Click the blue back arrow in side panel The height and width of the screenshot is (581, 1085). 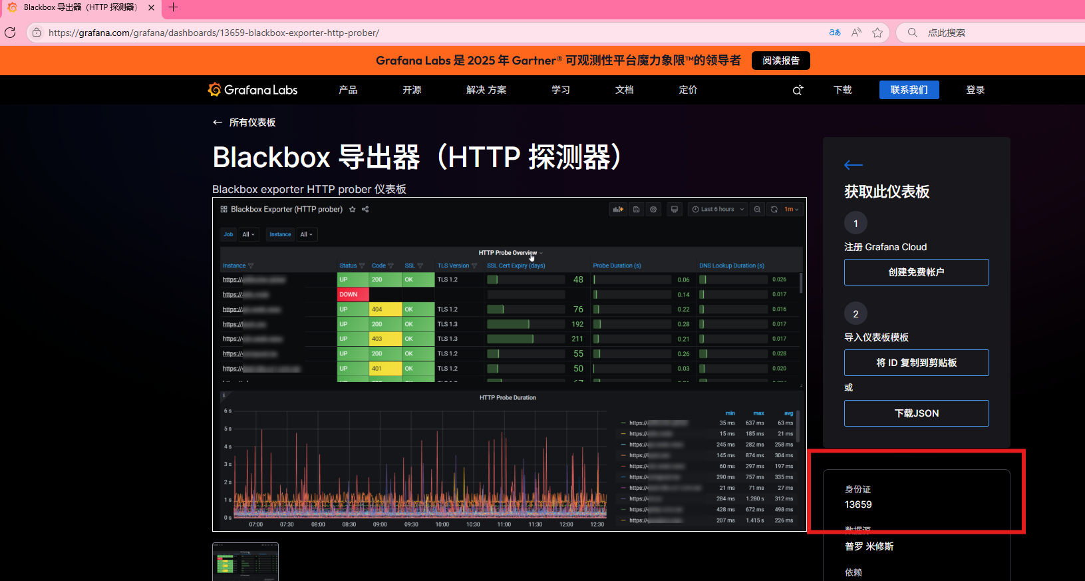(x=853, y=165)
